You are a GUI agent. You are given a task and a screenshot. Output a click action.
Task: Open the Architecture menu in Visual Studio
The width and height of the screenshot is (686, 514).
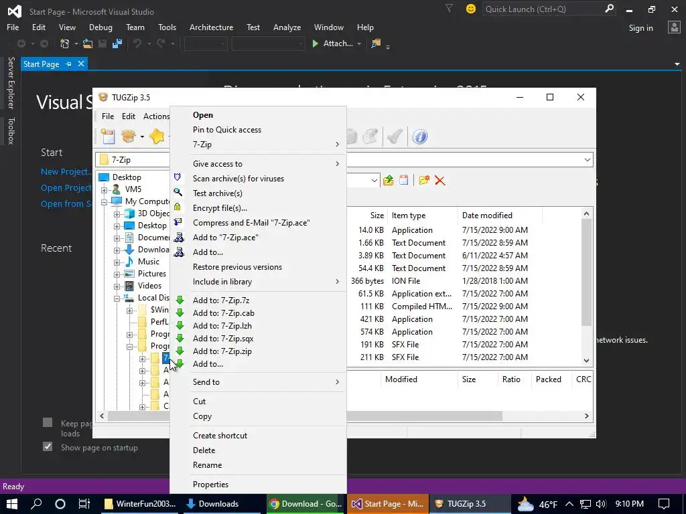pos(211,27)
